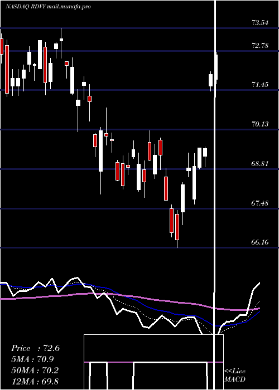Click the 72.78 price level label

pos(260,46)
